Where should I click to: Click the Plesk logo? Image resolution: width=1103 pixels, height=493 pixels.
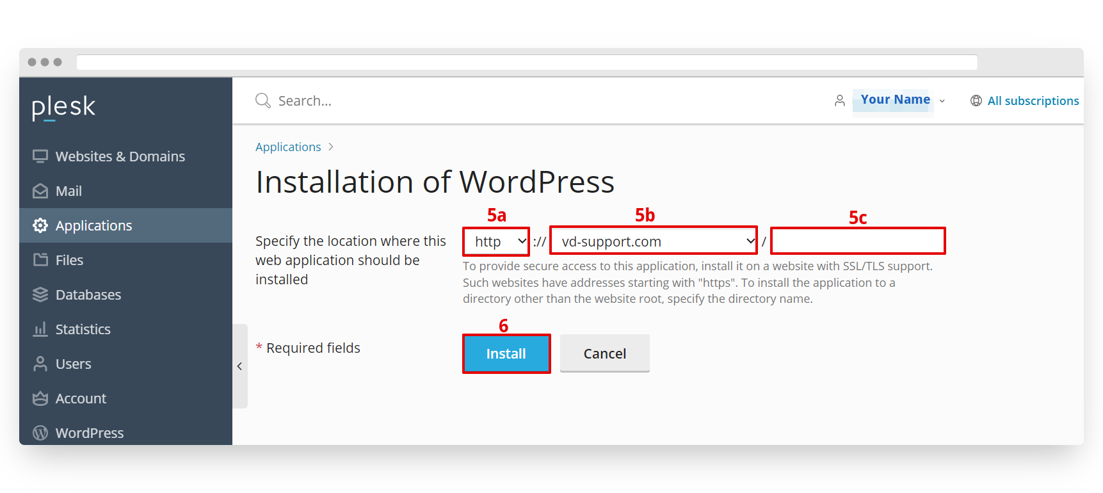click(63, 108)
